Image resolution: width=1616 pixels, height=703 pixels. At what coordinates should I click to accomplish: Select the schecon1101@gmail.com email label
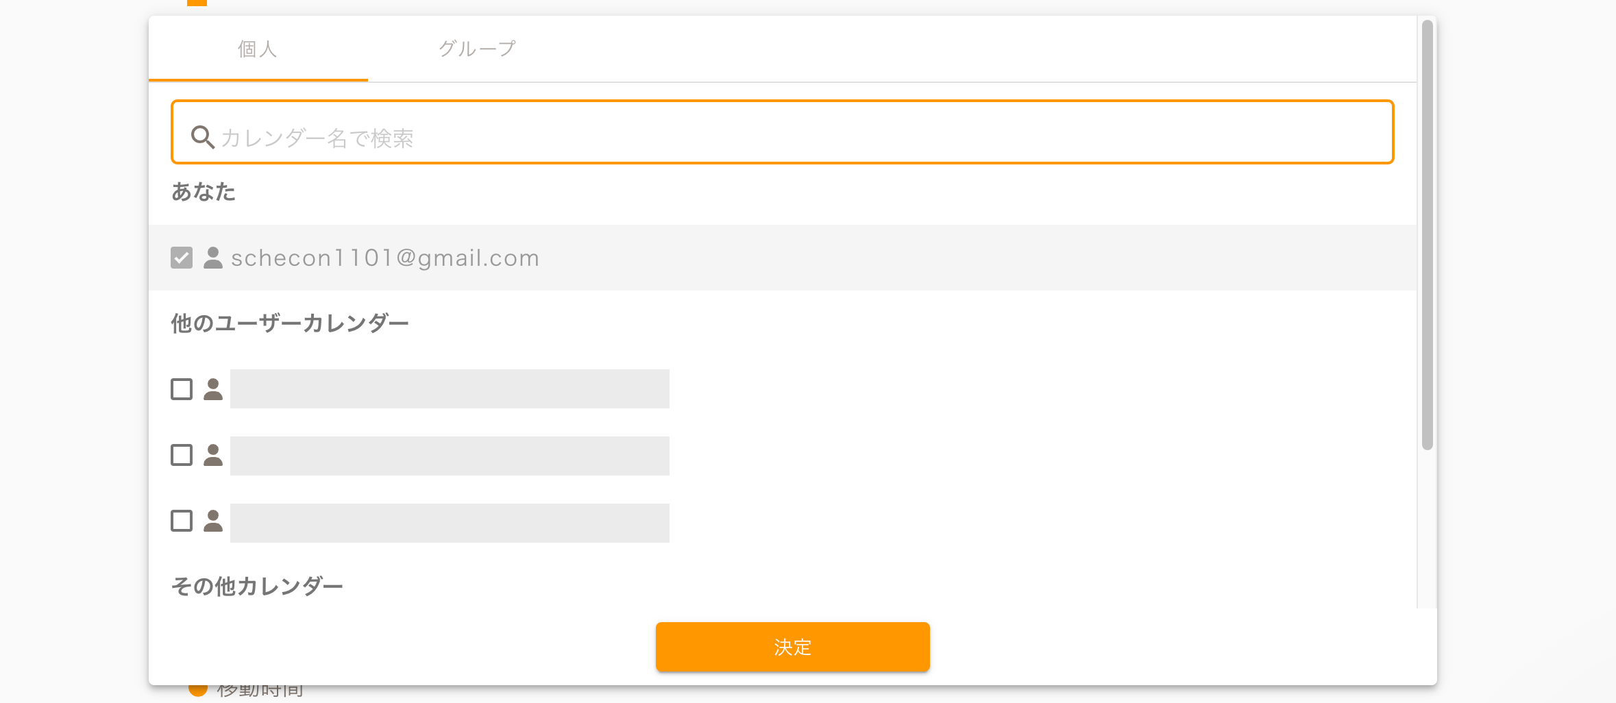(385, 258)
